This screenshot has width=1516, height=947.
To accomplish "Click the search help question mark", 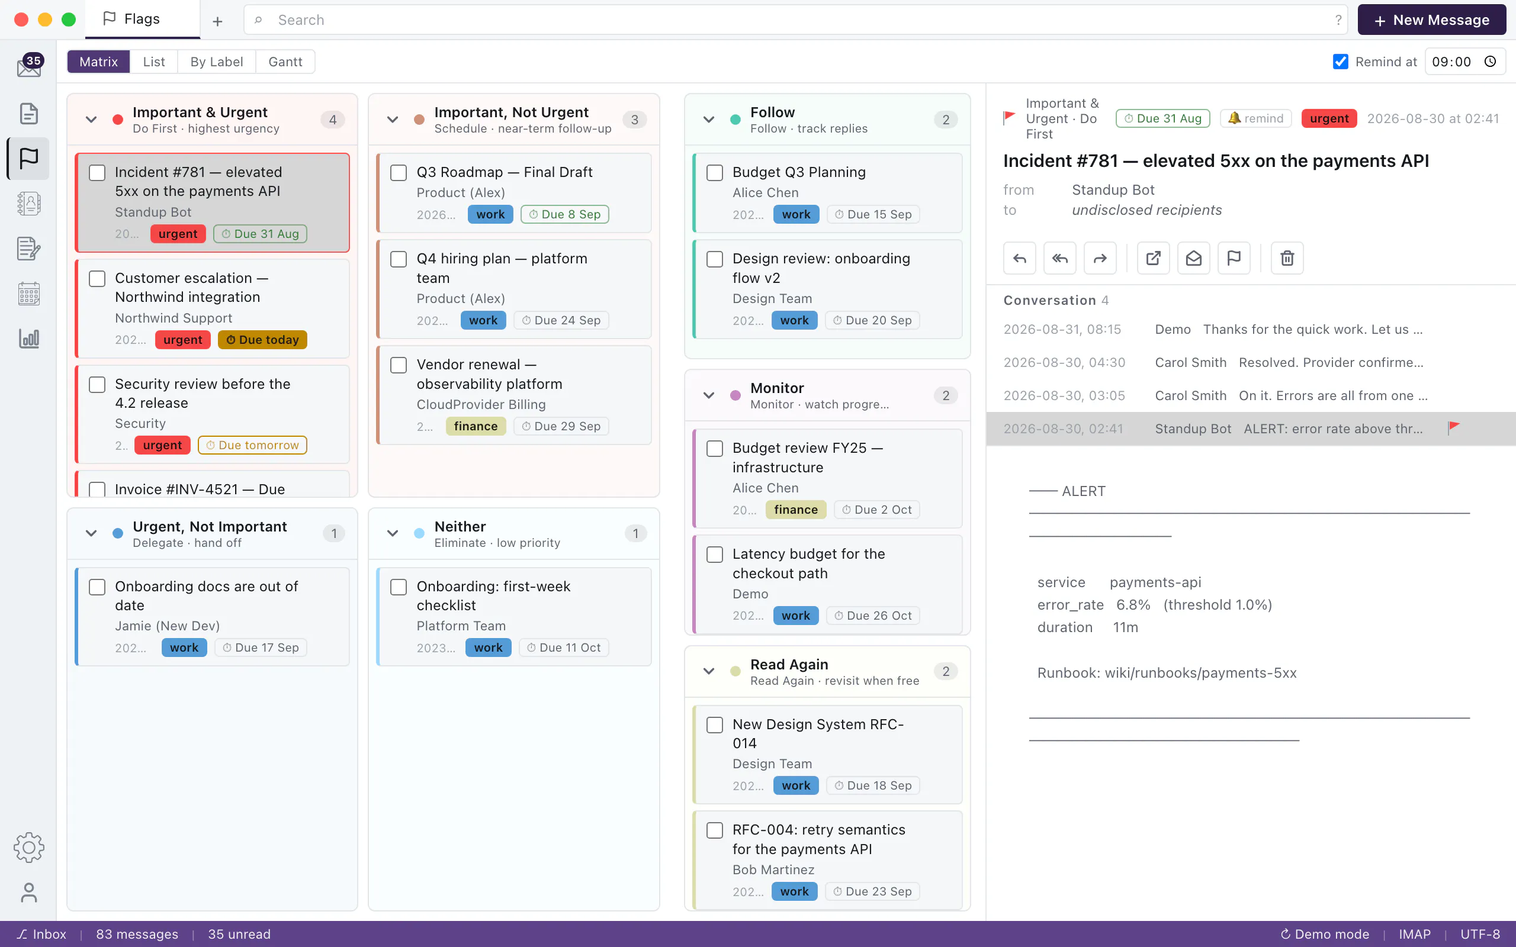I will point(1338,20).
